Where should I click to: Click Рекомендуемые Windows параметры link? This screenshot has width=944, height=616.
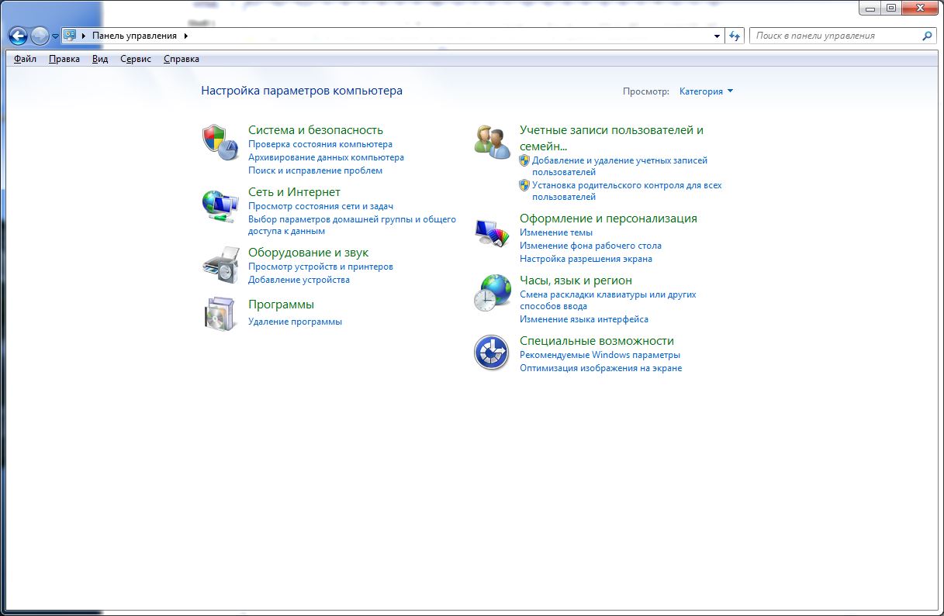coord(600,355)
